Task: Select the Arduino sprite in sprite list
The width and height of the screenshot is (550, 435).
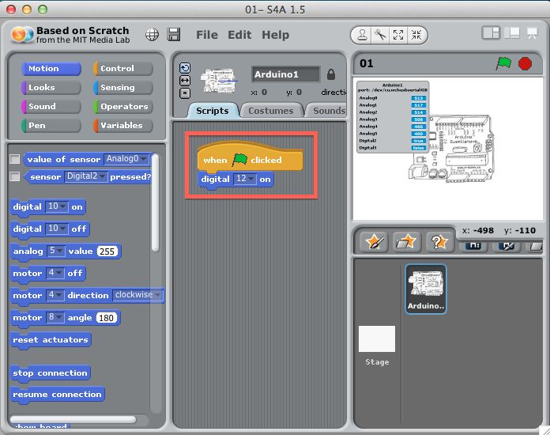Action: [x=426, y=289]
